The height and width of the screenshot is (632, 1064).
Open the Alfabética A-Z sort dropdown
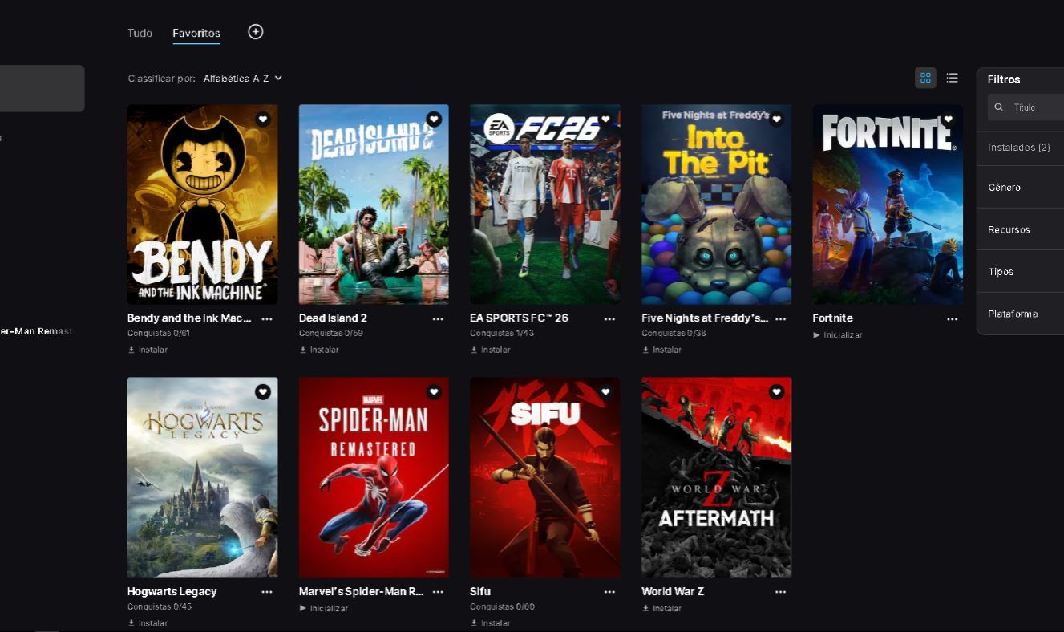pos(243,79)
